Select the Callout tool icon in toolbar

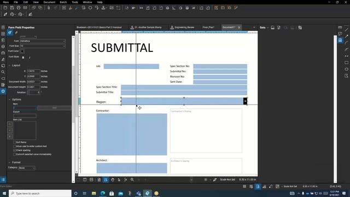coord(97,8)
